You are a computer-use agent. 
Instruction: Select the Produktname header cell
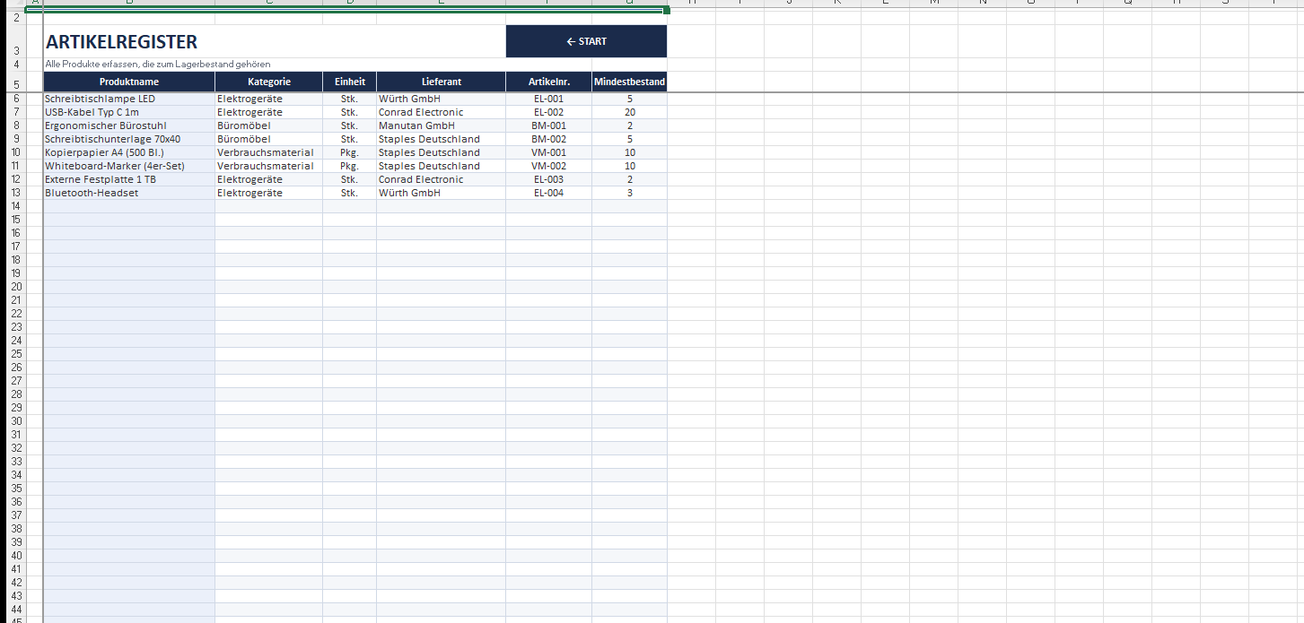[x=128, y=82]
